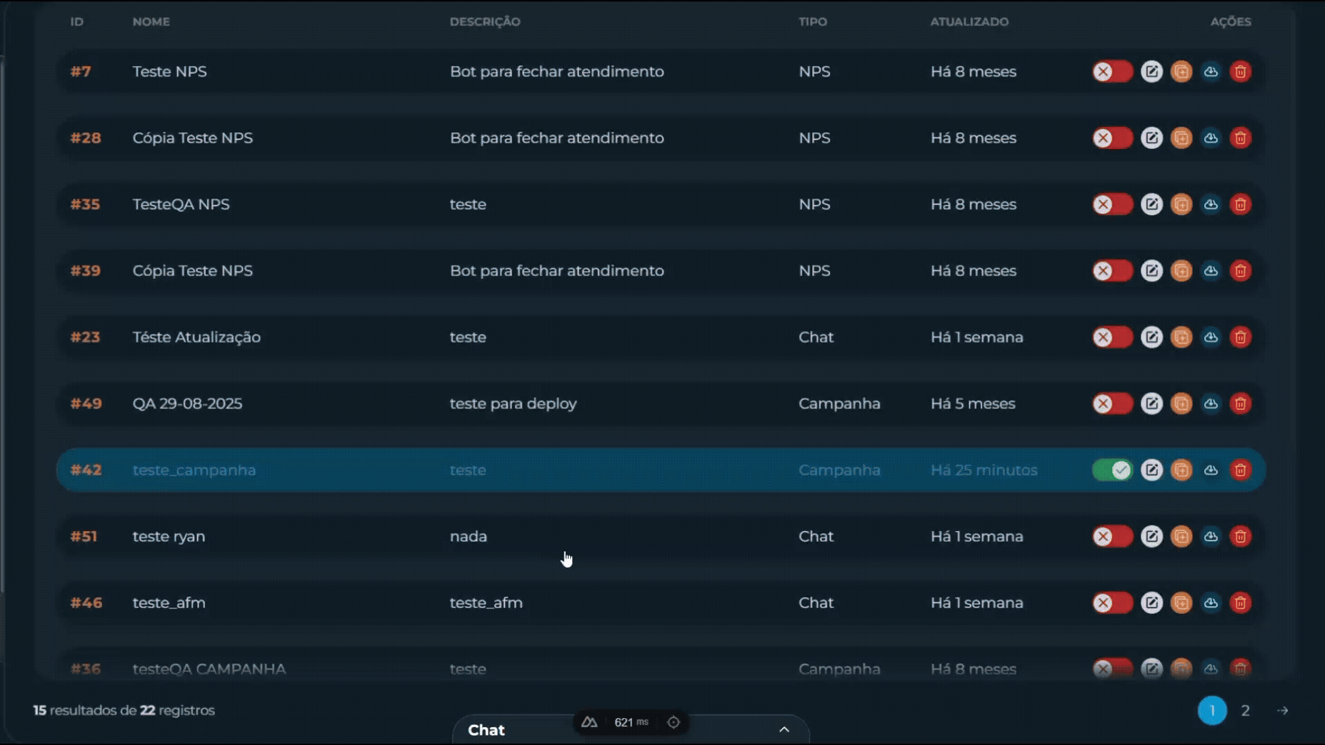Go to page 2
This screenshot has height=745, width=1325.
[1246, 711]
